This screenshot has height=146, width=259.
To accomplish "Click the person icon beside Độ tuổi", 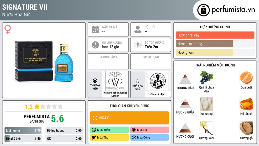I will pyautogui.click(x=138, y=29).
